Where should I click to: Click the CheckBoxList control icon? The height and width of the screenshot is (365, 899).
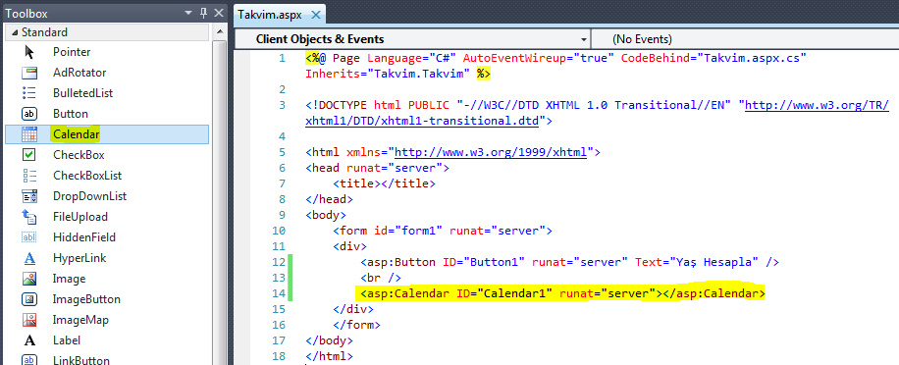pos(29,176)
